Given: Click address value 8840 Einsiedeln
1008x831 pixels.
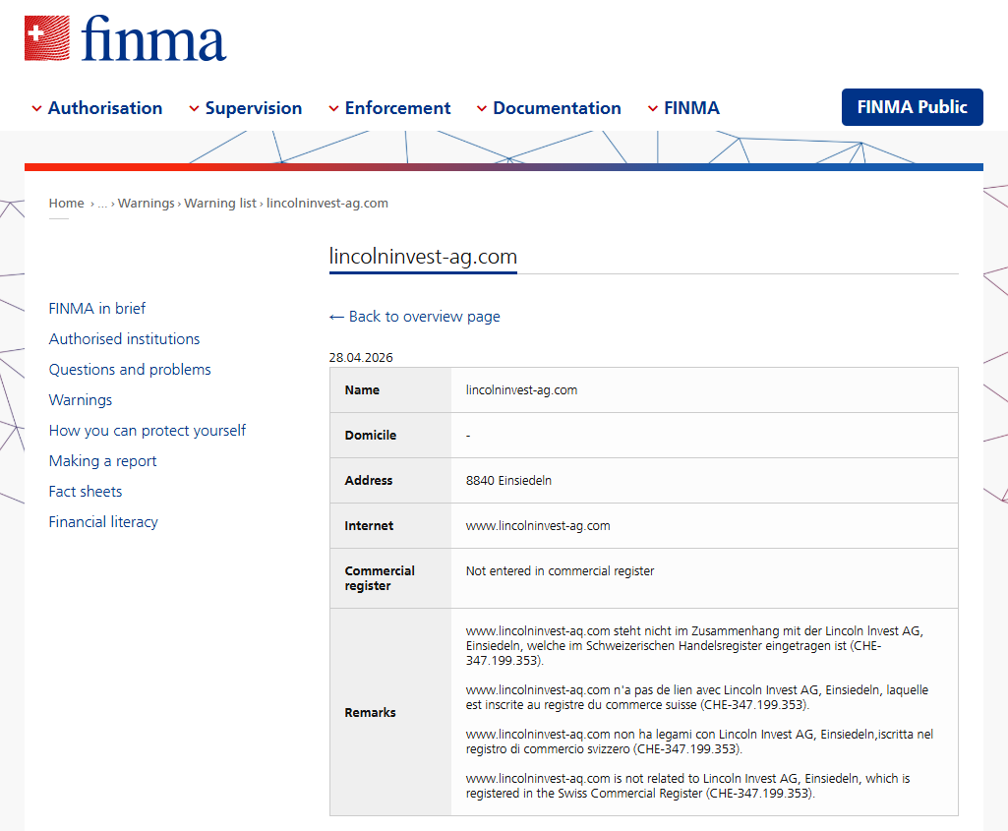Looking at the screenshot, I should tap(508, 480).
